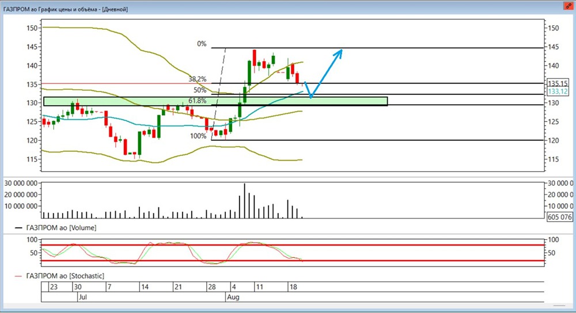Click '140' on the right price axis
The image size is (576, 313).
click(553, 66)
